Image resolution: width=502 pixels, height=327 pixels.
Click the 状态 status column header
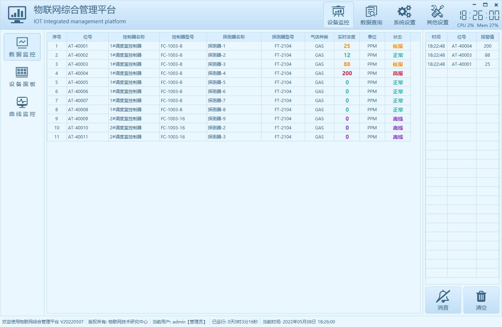(398, 37)
